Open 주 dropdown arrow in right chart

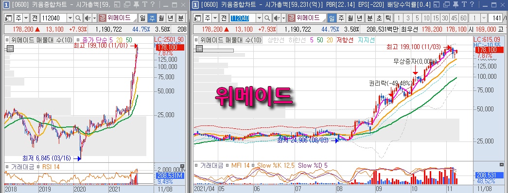click(x=215, y=18)
